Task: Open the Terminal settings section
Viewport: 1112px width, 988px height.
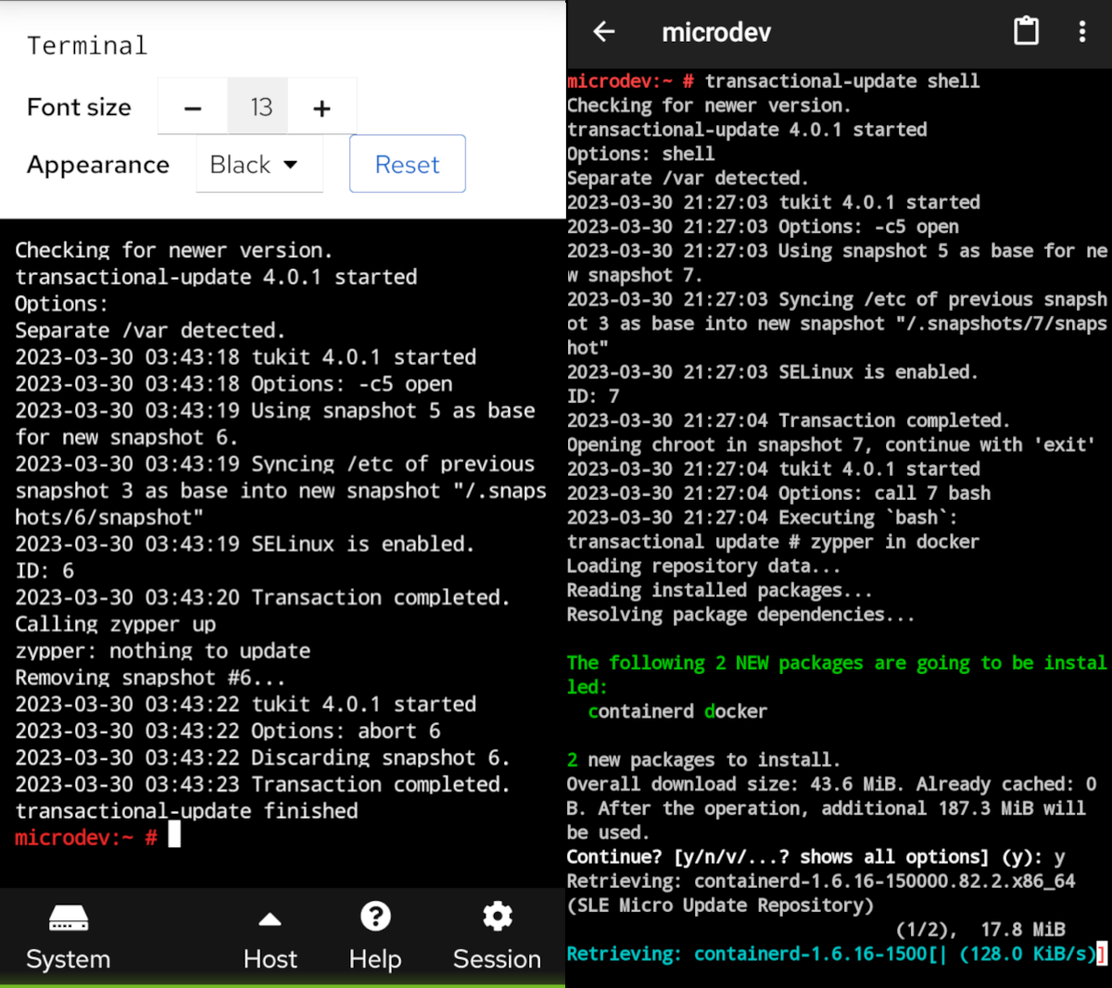Action: (87, 44)
